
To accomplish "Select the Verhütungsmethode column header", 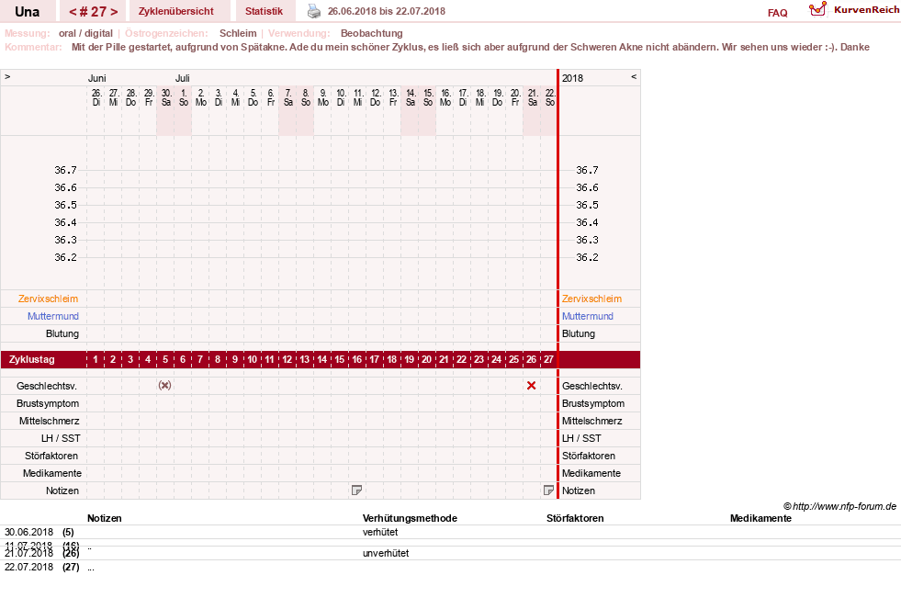I will coord(410,518).
